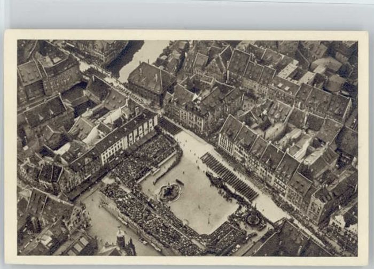Click the aerial city postcard photograph
This screenshot has height=269, width=374.
(188, 148)
